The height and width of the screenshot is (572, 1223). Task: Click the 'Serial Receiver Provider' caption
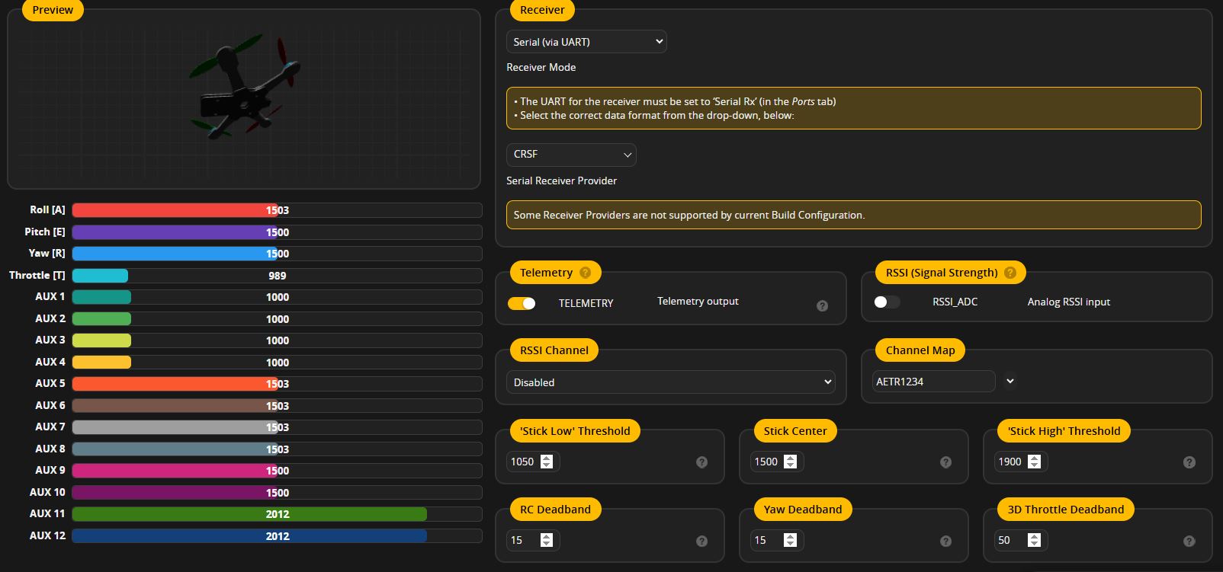[562, 181]
